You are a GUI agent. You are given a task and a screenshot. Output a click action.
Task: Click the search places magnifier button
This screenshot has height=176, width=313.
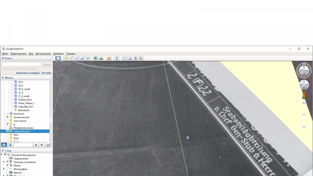coord(4,145)
